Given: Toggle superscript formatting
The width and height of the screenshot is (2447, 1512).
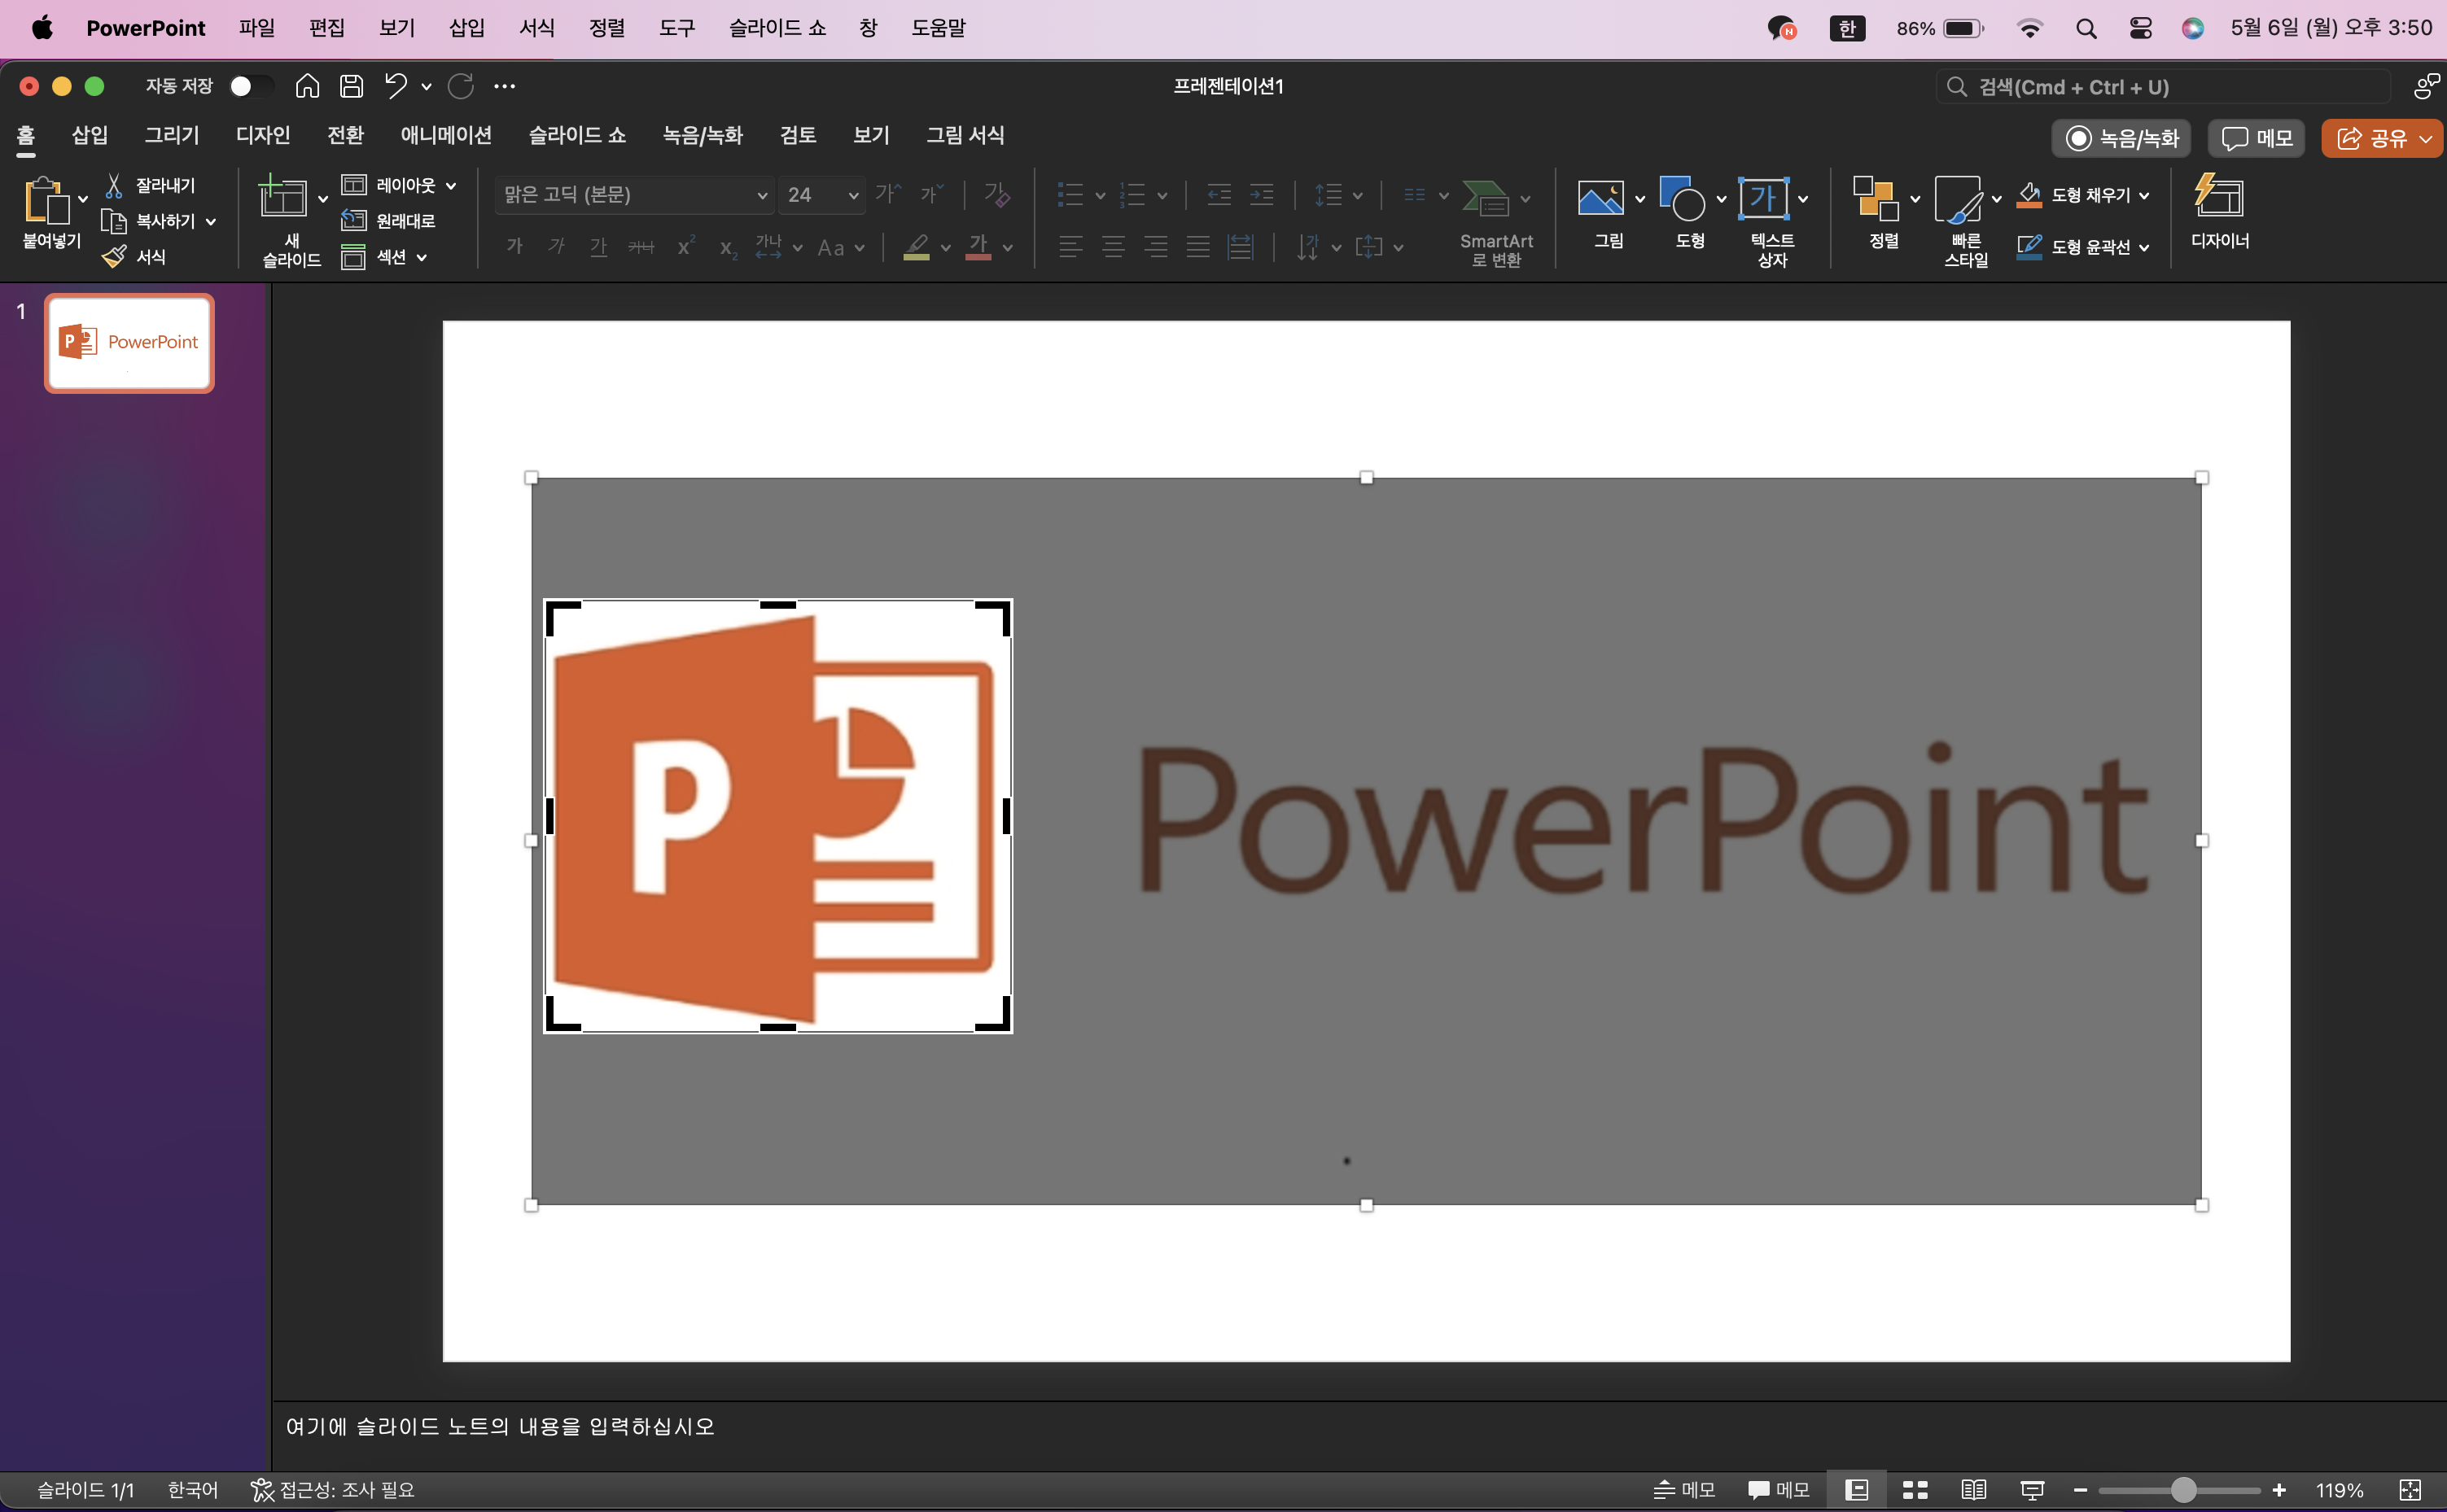Looking at the screenshot, I should point(685,246).
